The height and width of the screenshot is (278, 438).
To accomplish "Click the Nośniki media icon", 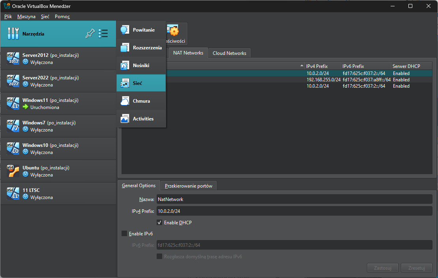I will click(x=125, y=65).
